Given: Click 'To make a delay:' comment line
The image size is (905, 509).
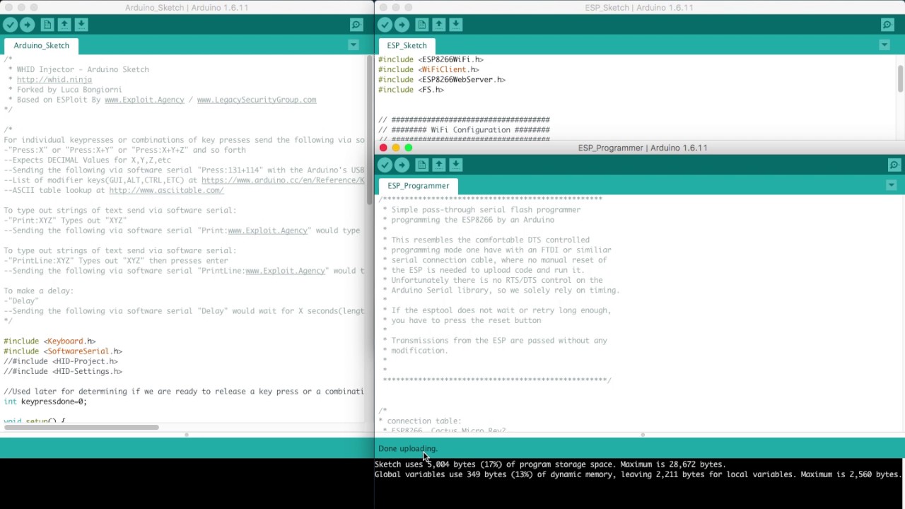Looking at the screenshot, I should pos(38,291).
